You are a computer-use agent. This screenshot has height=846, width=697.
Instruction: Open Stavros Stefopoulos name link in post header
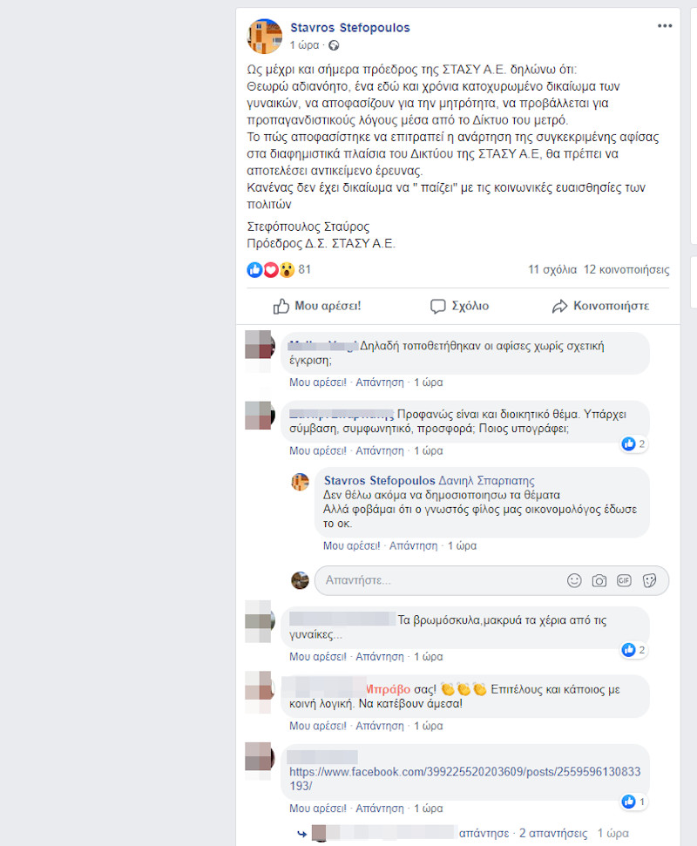coord(350,28)
